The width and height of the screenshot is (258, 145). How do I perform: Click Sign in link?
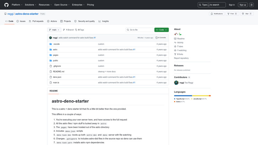[x=232, y=5]
